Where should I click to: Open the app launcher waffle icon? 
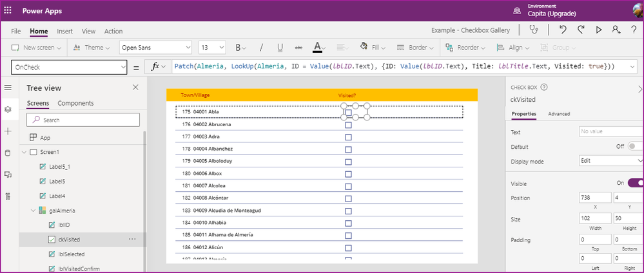(x=8, y=12)
